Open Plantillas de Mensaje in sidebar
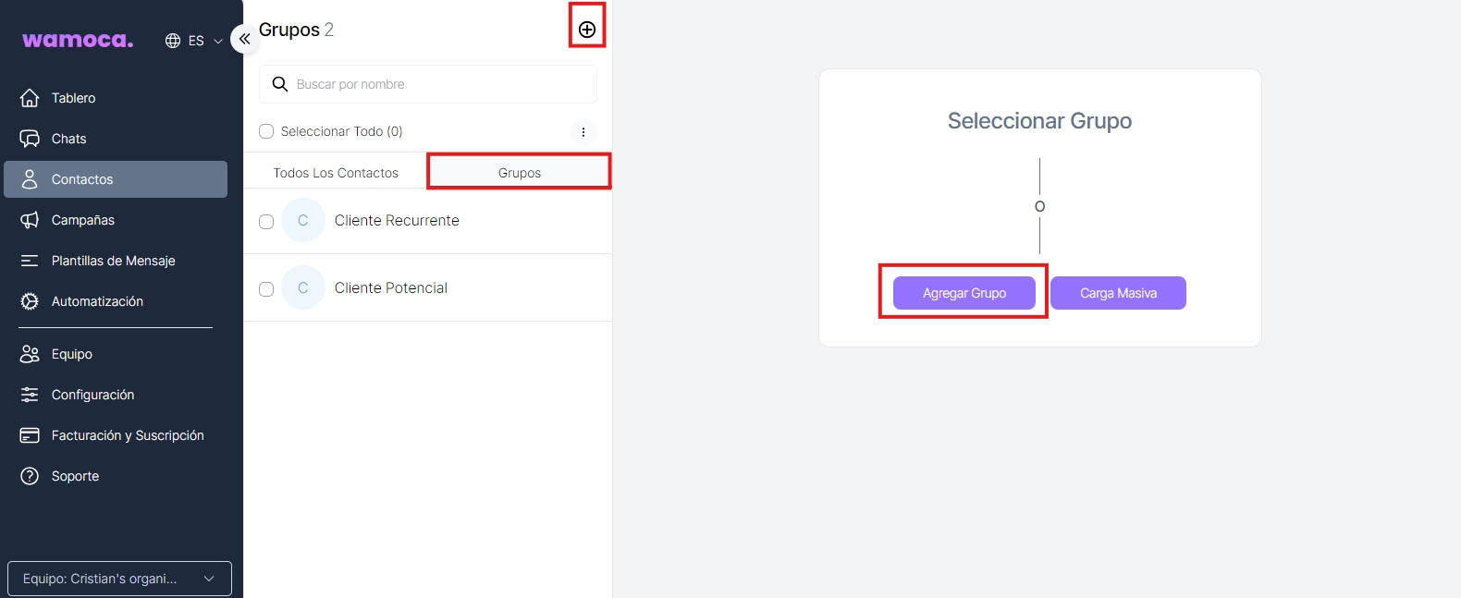This screenshot has height=598, width=1461. coord(113,261)
